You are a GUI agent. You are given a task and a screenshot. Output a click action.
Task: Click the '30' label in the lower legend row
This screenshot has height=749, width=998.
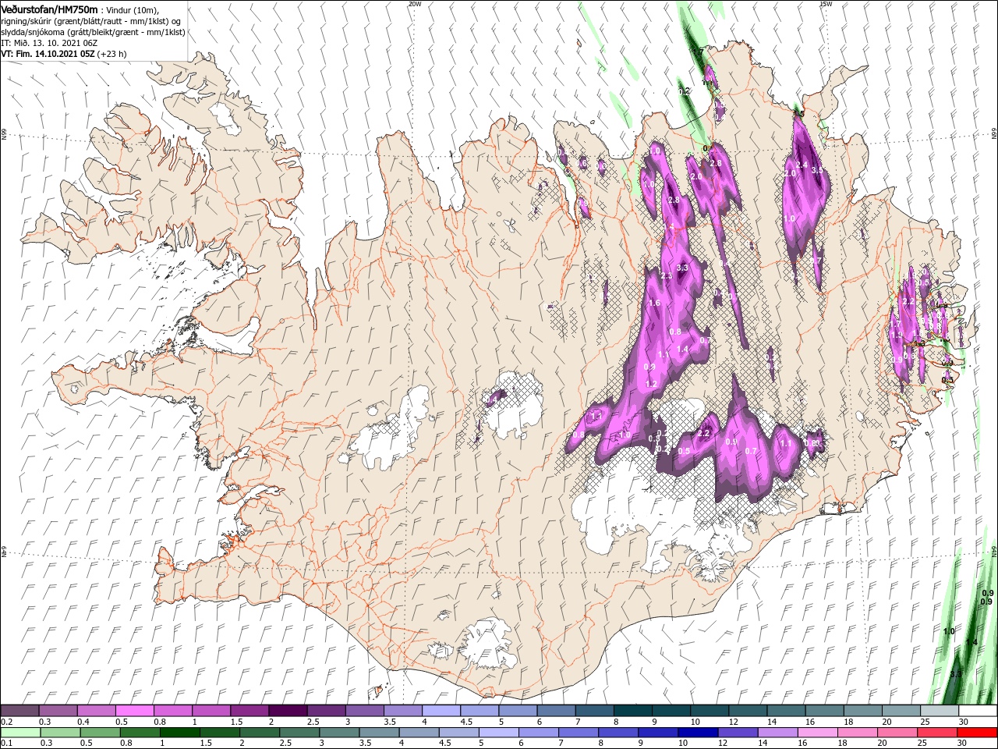pos(964,744)
